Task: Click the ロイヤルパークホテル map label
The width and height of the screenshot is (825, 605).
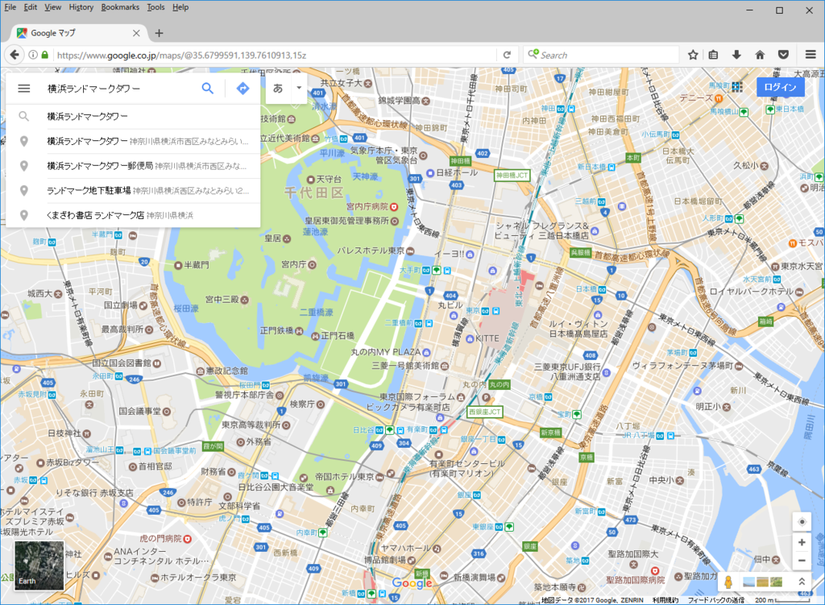Action: 752,292
